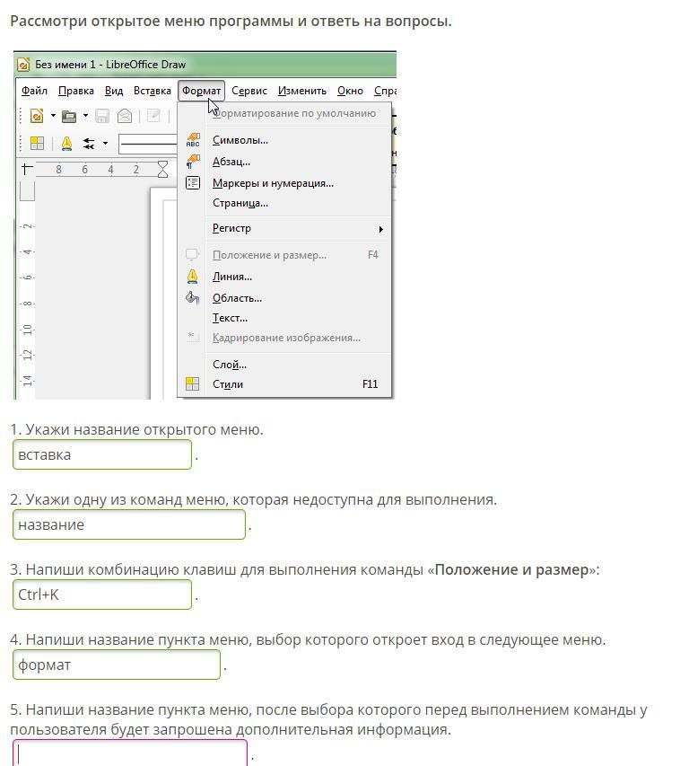
Task: Click the horizontal ruler hourglass indent marker
Action: point(162,170)
